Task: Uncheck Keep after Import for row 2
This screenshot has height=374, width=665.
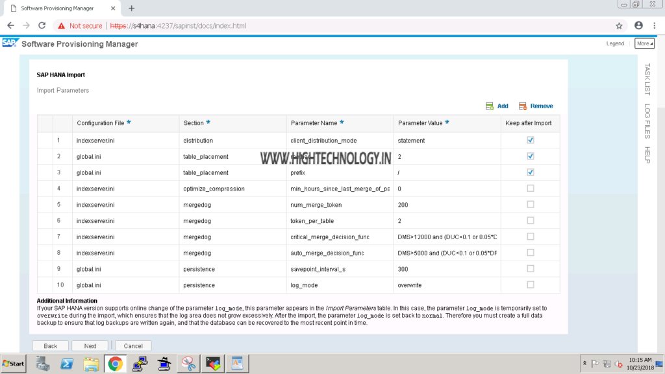Action: [530, 156]
